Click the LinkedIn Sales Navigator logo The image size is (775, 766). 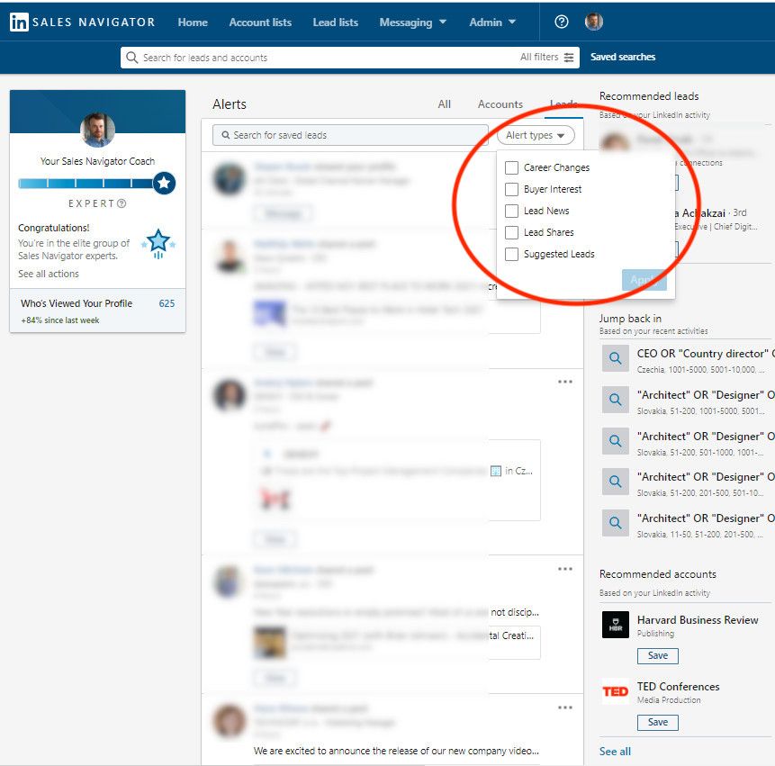tap(82, 23)
